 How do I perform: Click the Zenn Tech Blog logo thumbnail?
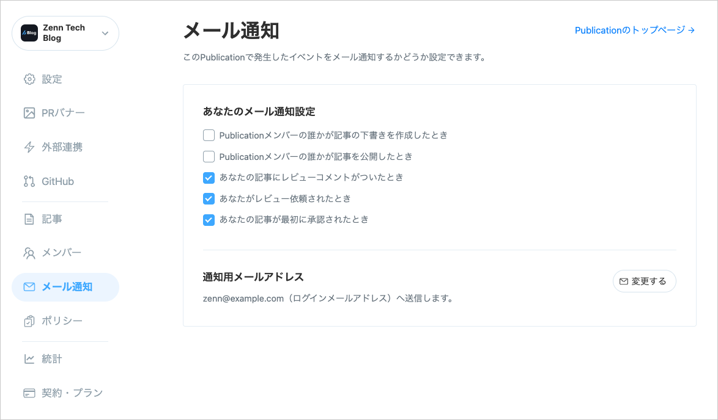click(x=29, y=33)
